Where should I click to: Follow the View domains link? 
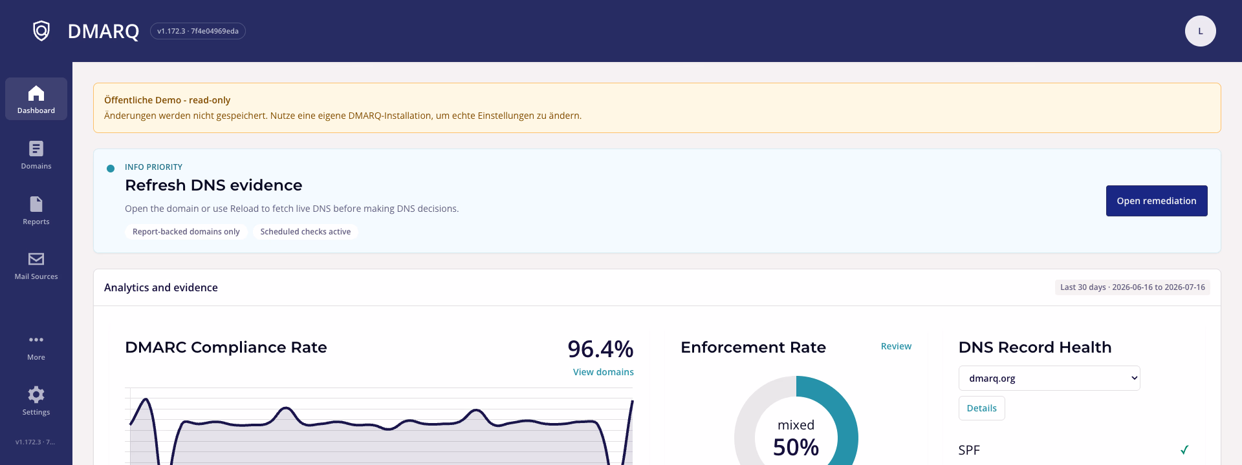click(x=603, y=372)
